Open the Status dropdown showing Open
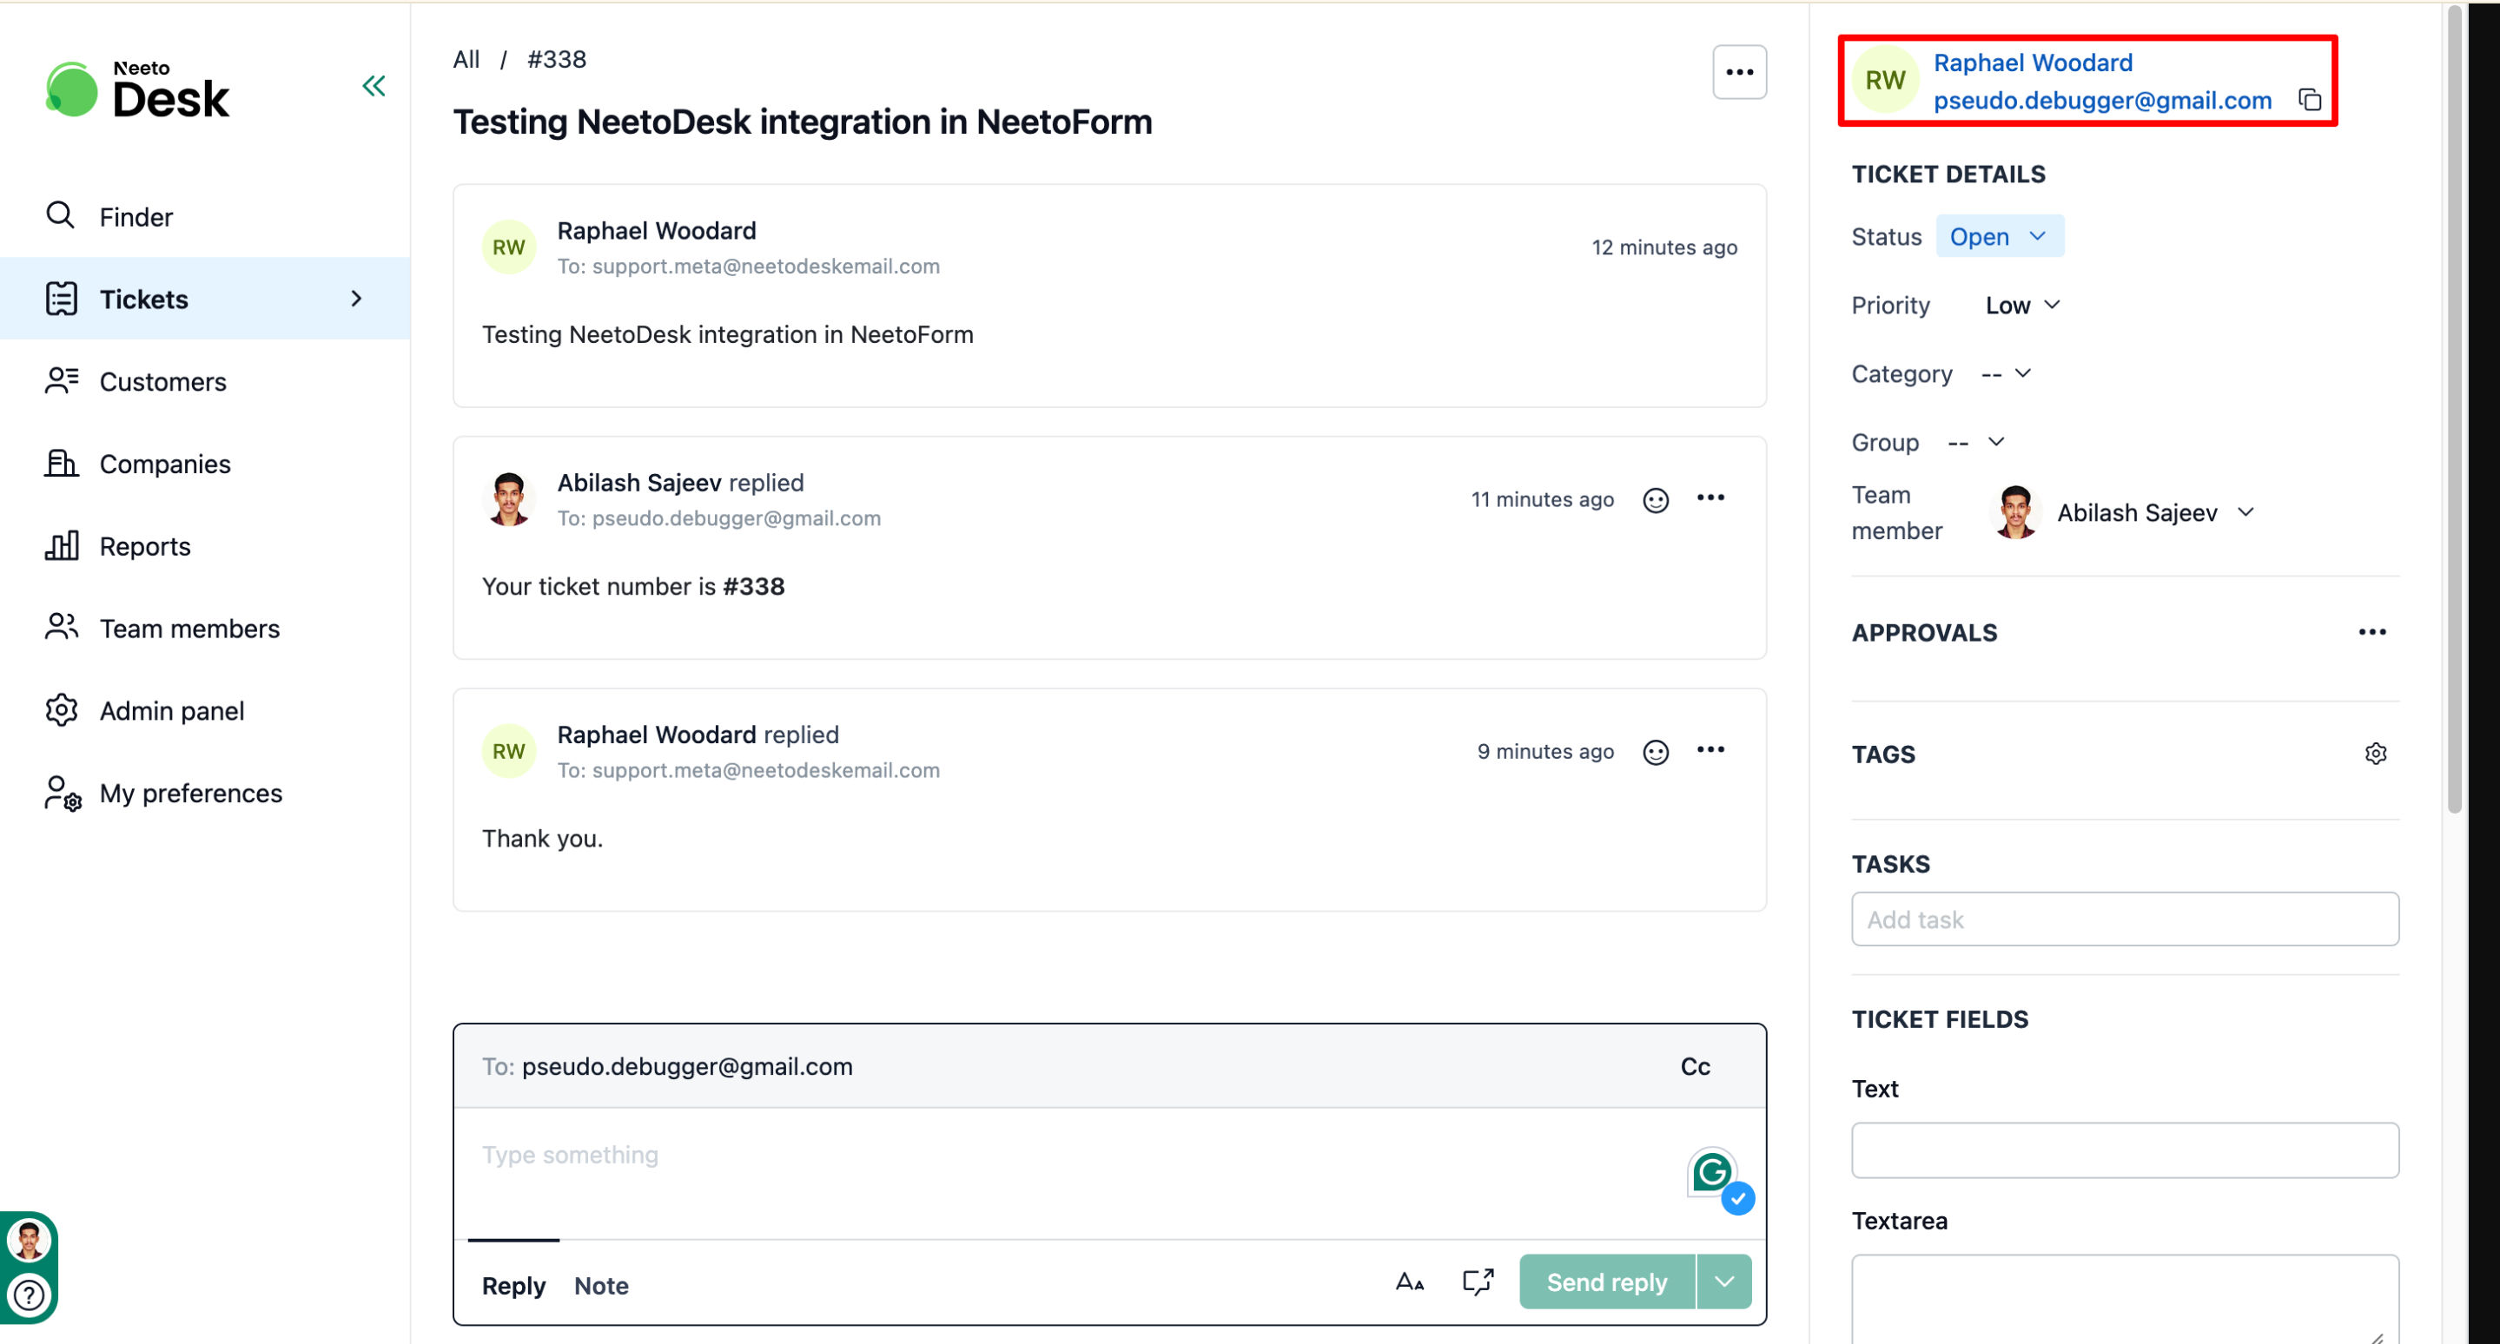 point(2000,237)
